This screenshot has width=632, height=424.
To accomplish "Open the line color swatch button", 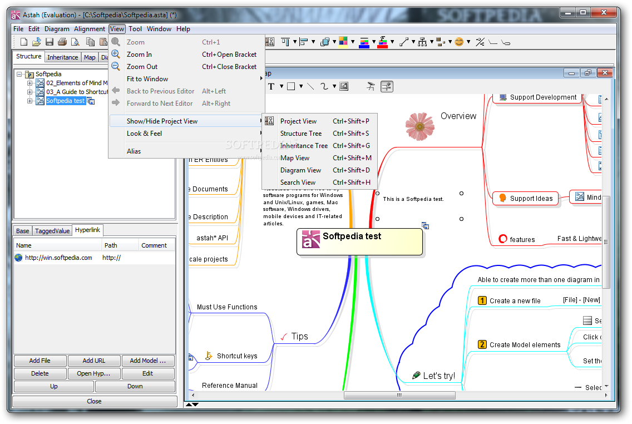I will tap(364, 42).
